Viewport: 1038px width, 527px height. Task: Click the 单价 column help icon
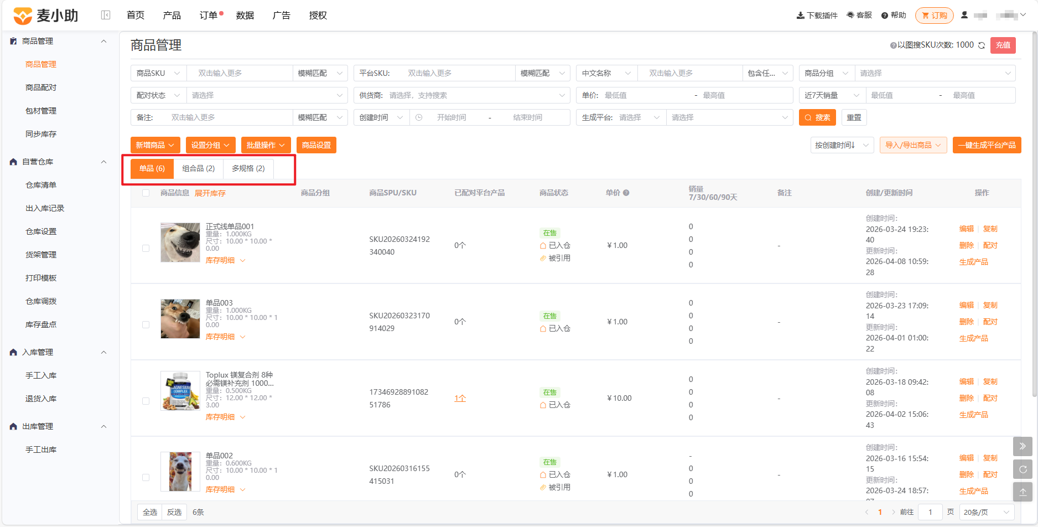626,193
